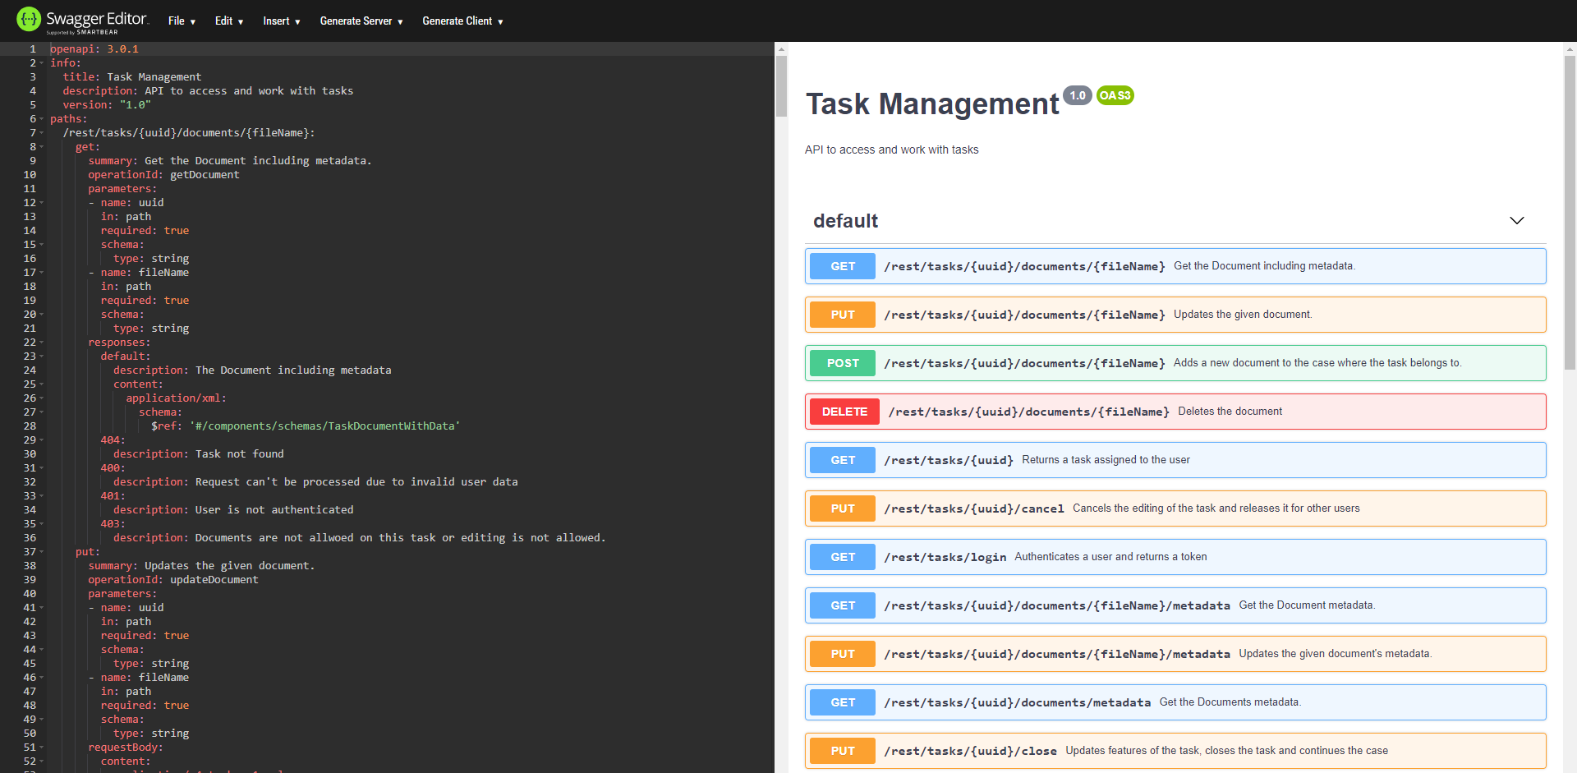Collapse the get operation fold at line 8

point(40,146)
